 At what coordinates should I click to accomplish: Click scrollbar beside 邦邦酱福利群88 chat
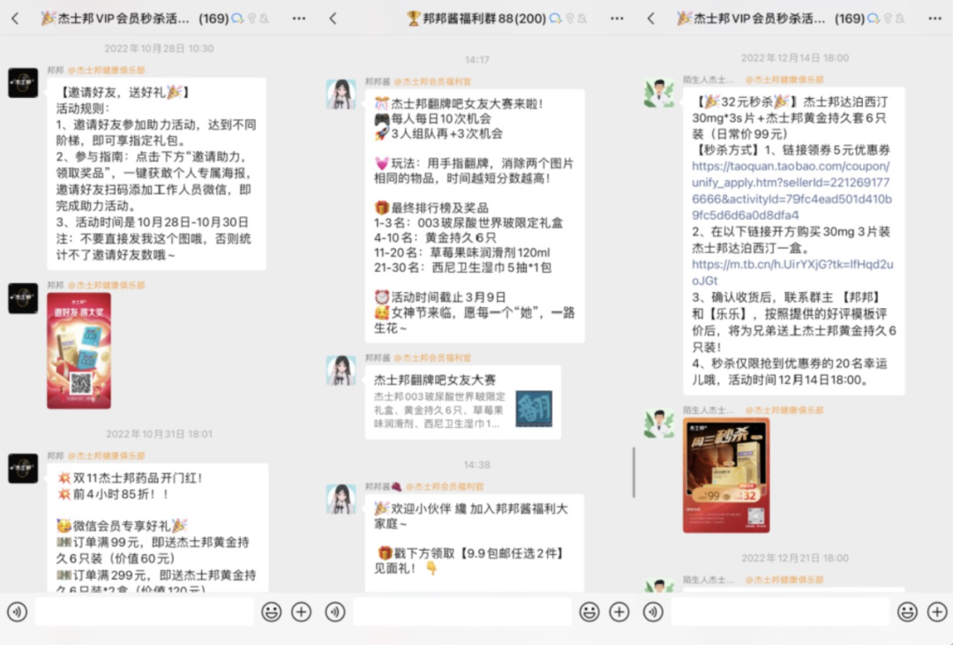pos(634,472)
